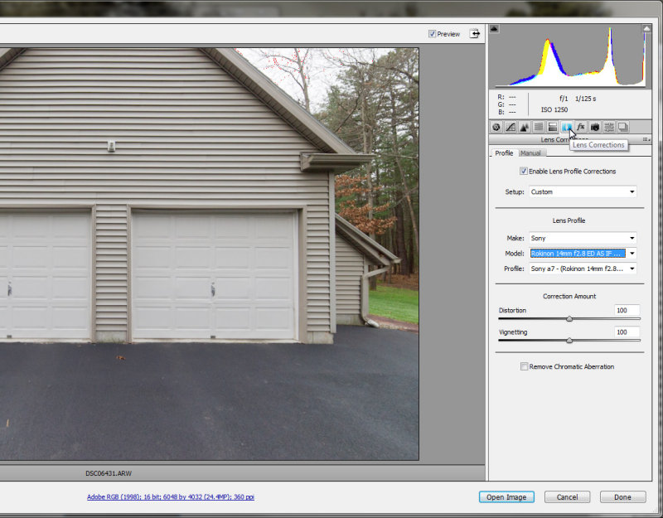Open the HSL / Grayscale panel icon
Screen dimensions: 663x518
pos(538,127)
